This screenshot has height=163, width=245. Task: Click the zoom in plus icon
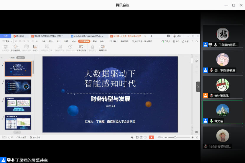click(193, 137)
